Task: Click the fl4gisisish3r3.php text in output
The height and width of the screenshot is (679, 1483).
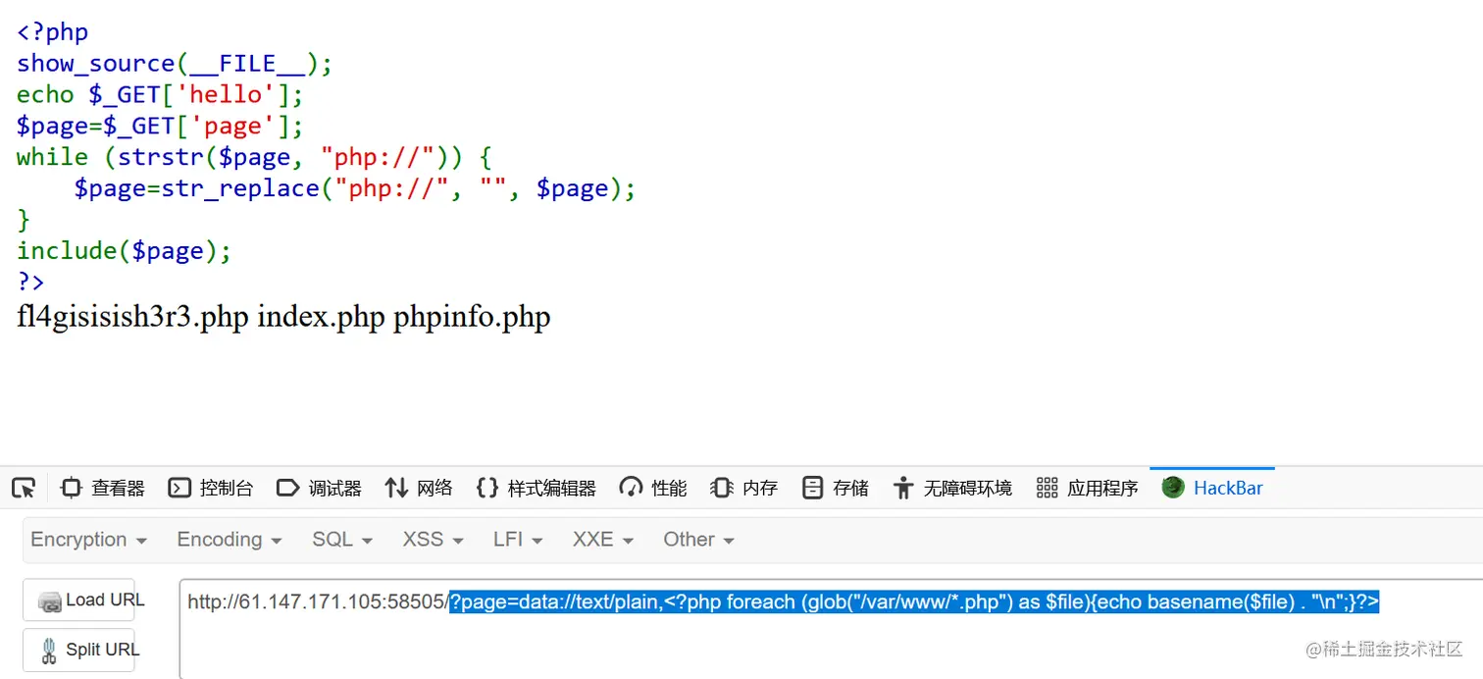Action: pyautogui.click(x=132, y=317)
